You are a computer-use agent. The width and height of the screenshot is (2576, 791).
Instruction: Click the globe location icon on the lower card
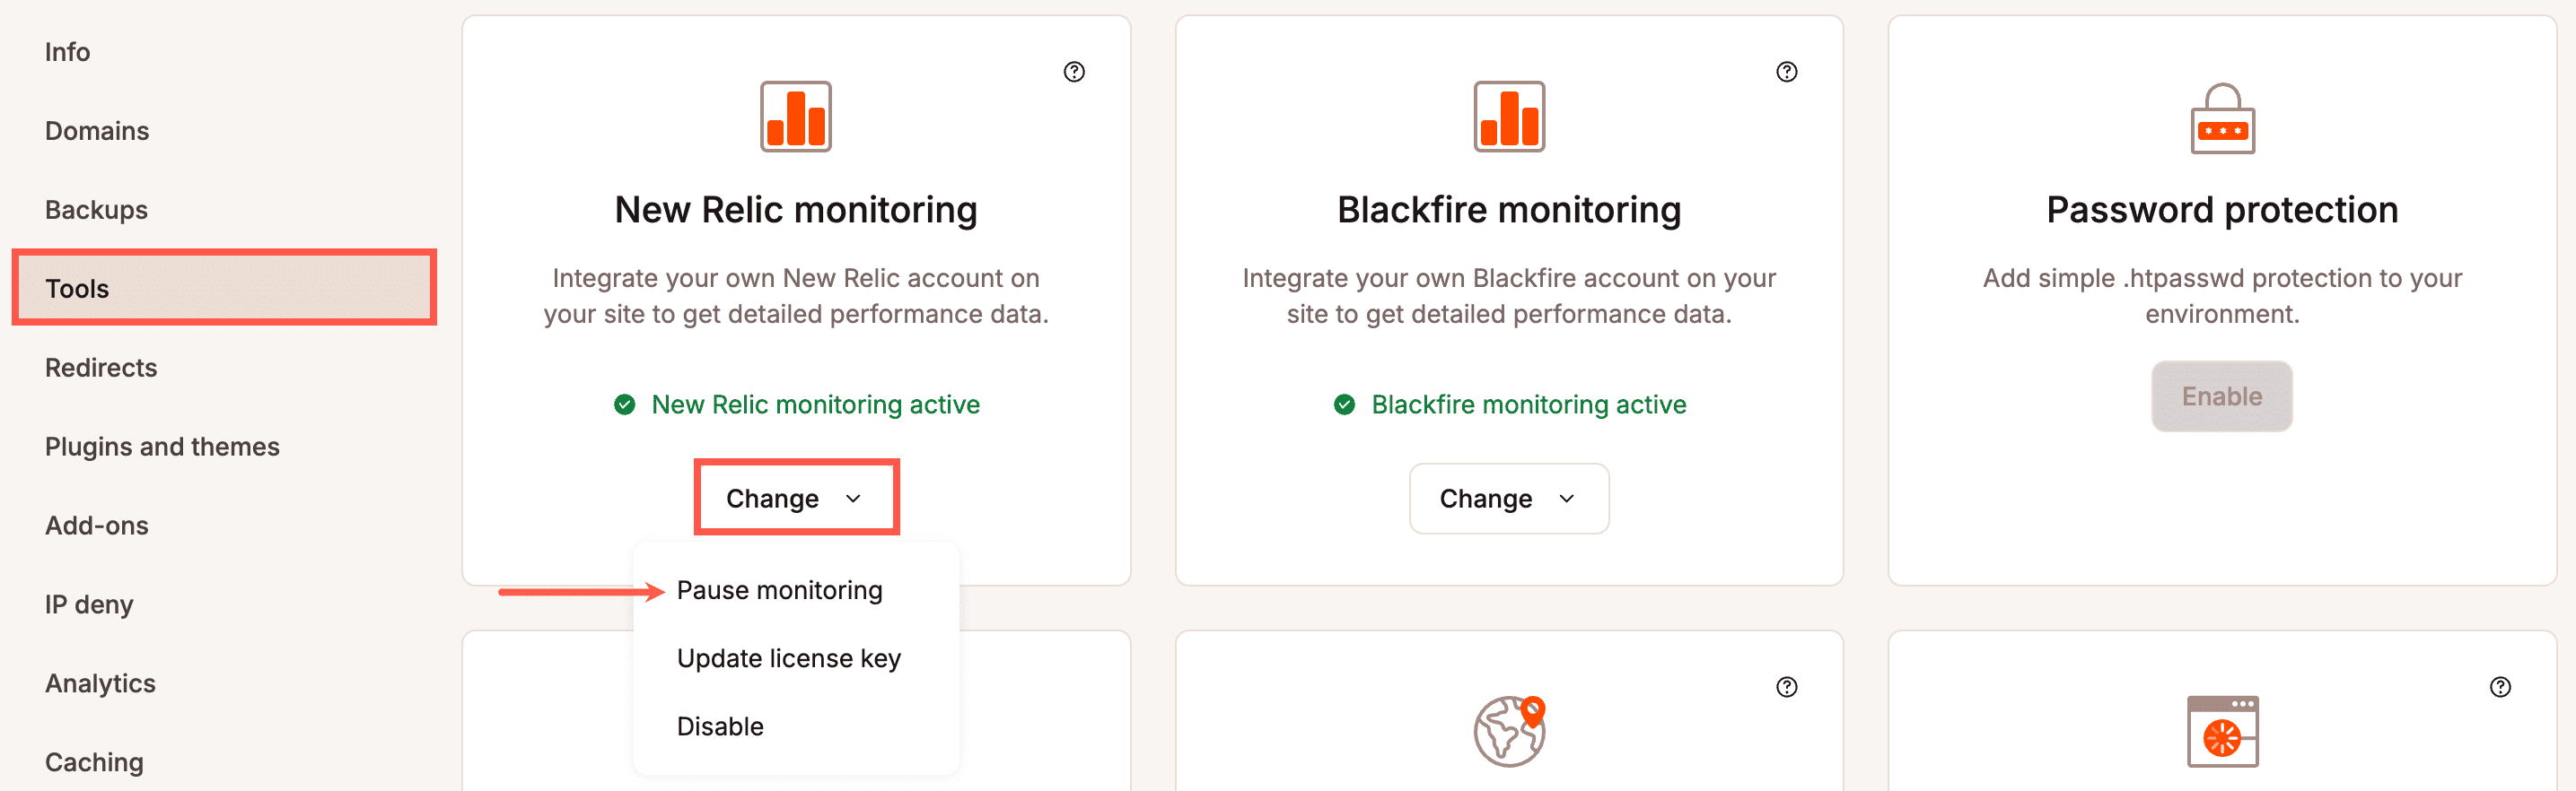click(x=1508, y=732)
